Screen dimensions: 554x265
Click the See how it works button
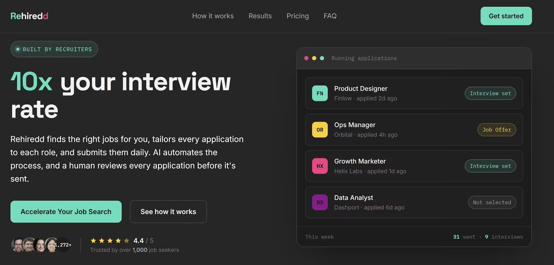point(168,212)
